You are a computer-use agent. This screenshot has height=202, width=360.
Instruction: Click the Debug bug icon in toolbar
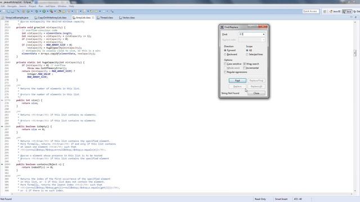pos(37,11)
